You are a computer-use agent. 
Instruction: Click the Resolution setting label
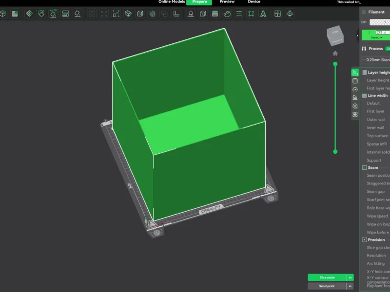pyautogui.click(x=376, y=255)
